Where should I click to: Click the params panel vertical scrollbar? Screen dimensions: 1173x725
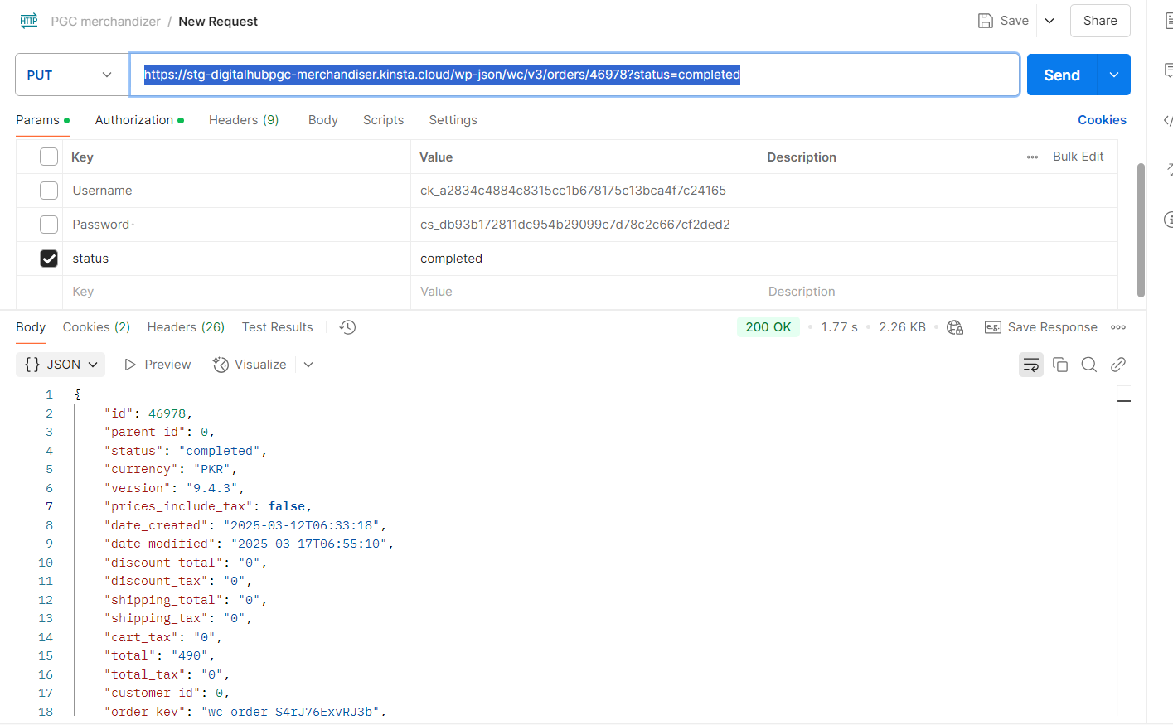coord(1141,230)
